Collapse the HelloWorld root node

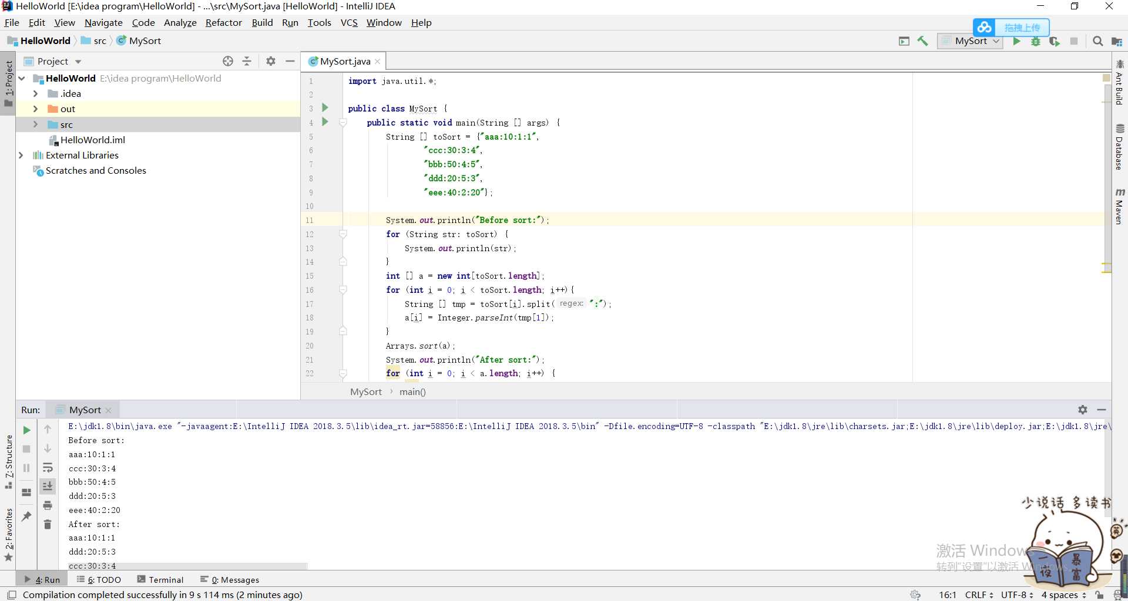pyautogui.click(x=22, y=78)
